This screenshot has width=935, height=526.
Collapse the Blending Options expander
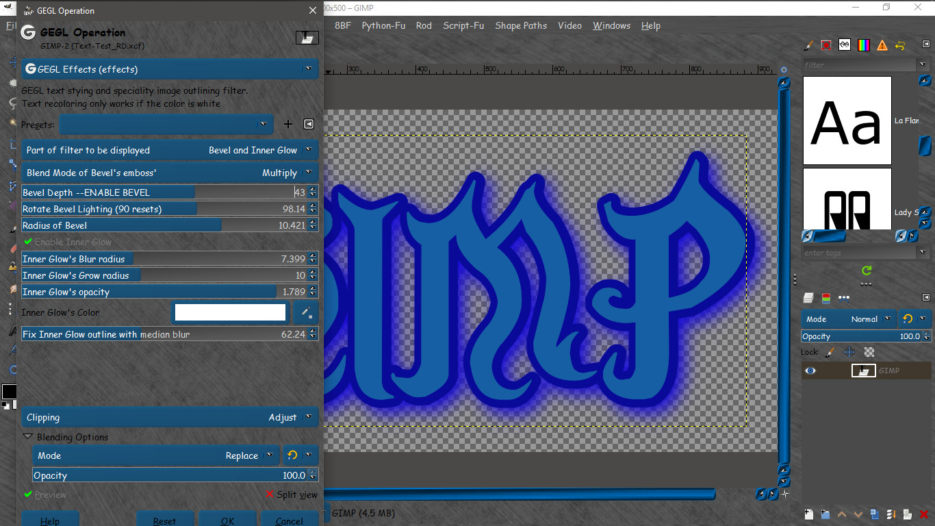(27, 437)
